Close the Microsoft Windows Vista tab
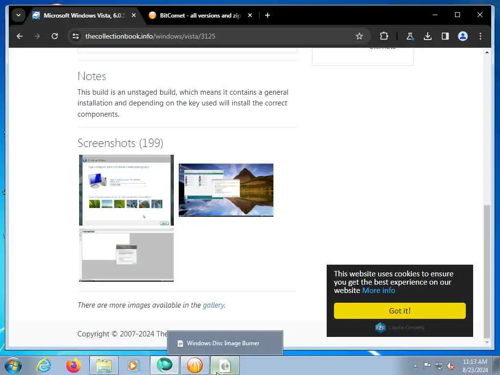Screen dimensions: 500x375 click(134, 15)
